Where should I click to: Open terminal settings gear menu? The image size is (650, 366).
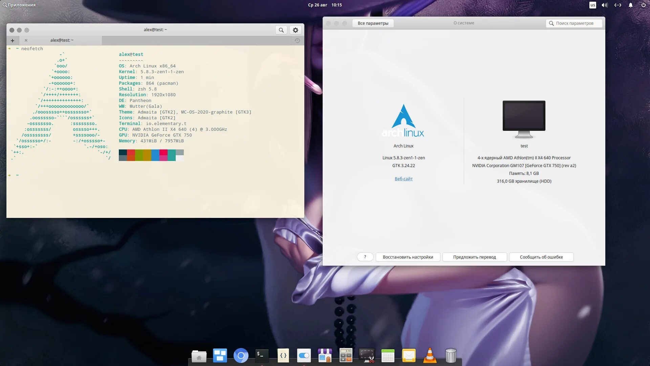(295, 30)
